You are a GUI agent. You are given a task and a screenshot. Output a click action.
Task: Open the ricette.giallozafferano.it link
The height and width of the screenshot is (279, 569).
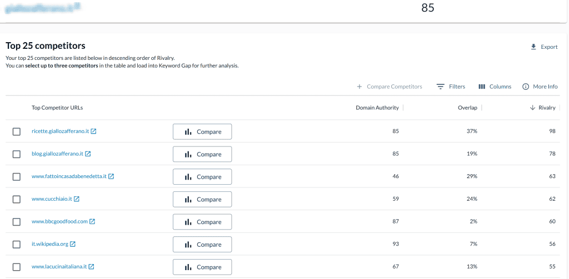tap(60, 131)
